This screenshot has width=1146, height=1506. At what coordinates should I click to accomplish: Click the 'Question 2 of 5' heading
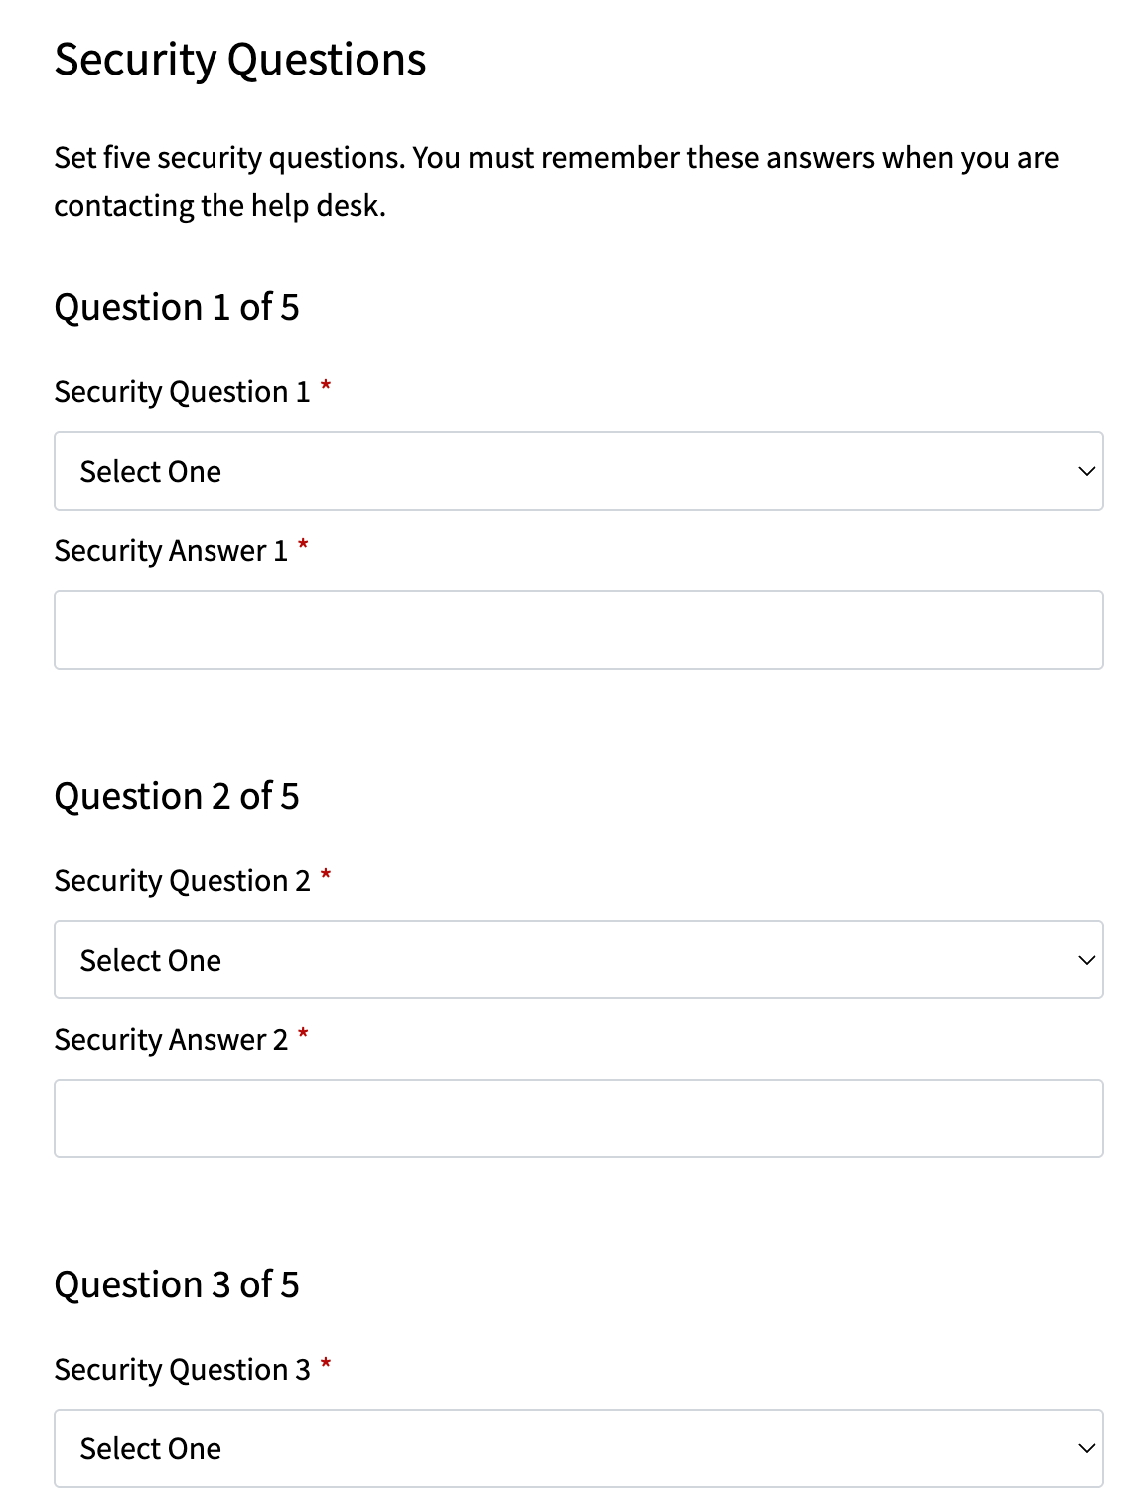[177, 796]
